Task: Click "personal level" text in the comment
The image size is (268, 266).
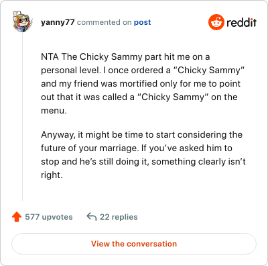Action: point(71,71)
